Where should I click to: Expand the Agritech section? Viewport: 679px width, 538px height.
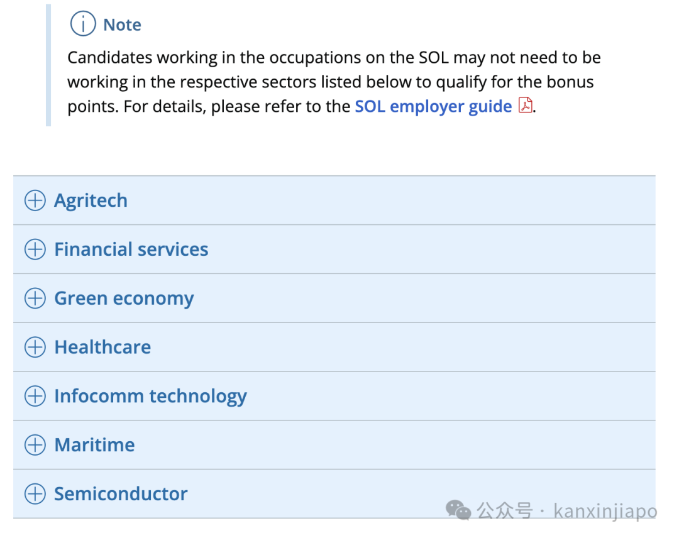click(334, 200)
